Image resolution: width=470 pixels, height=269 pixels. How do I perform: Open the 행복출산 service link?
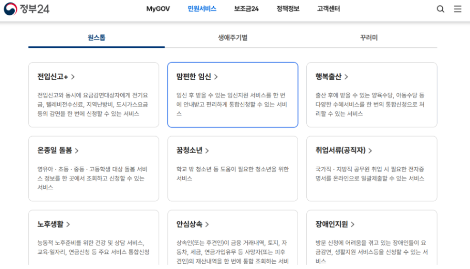pos(332,77)
